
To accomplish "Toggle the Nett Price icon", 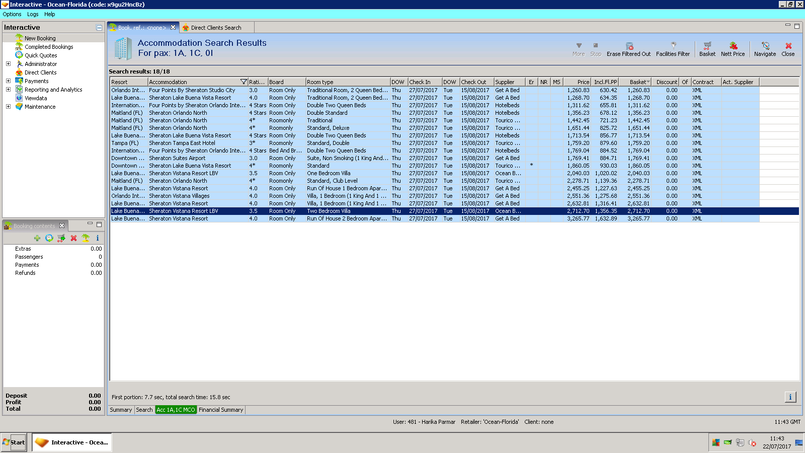I will [733, 46].
